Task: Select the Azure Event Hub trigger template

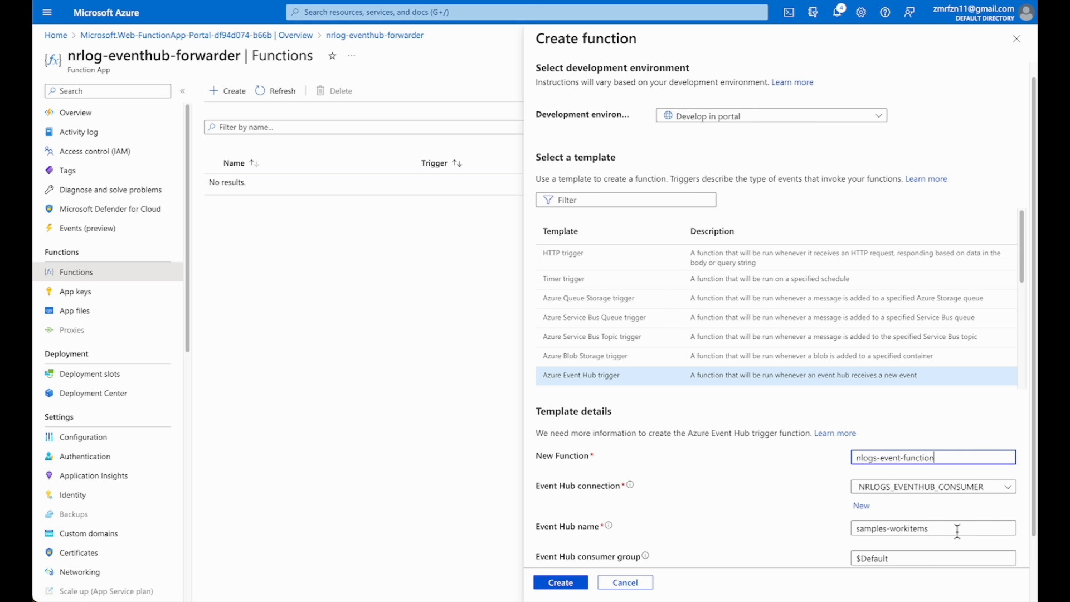Action: (776, 376)
